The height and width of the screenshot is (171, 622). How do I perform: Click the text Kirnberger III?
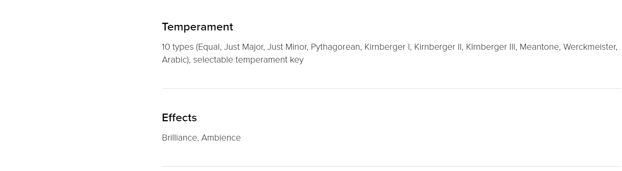(490, 47)
